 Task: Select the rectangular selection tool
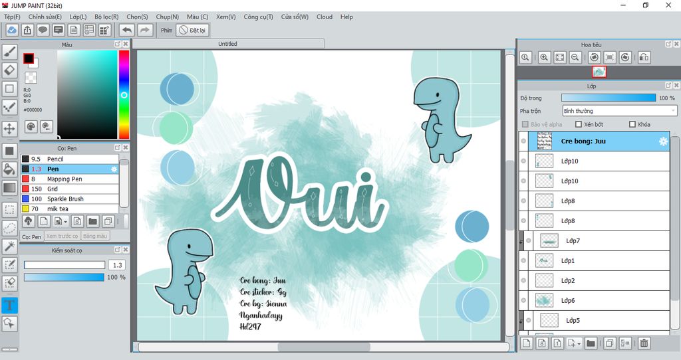[x=9, y=210]
